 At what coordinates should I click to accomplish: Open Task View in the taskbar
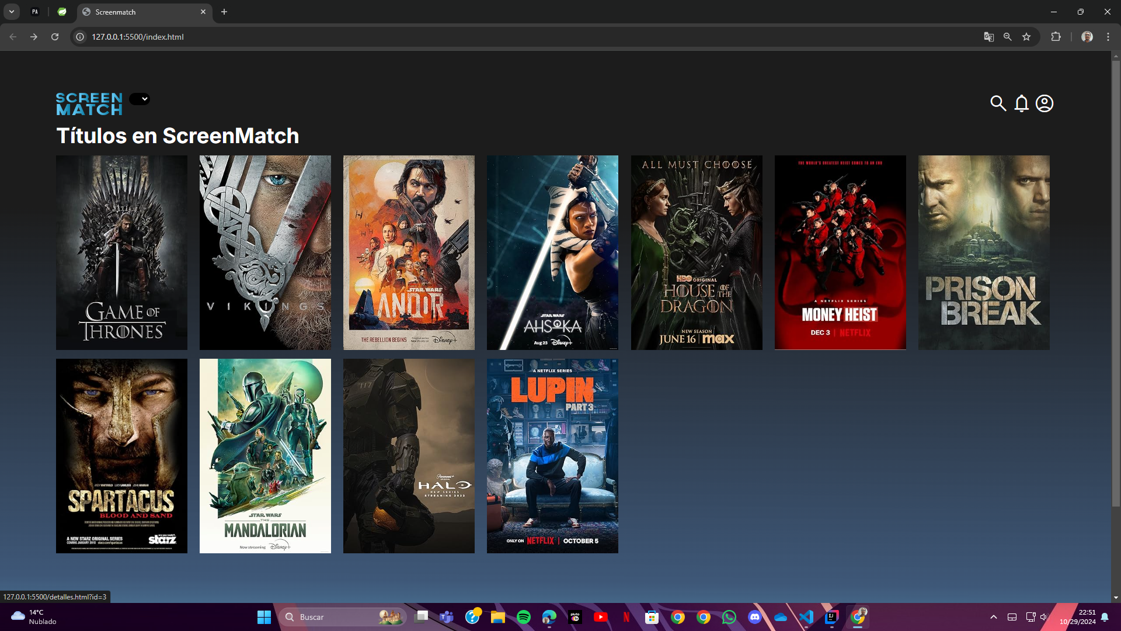tap(421, 617)
